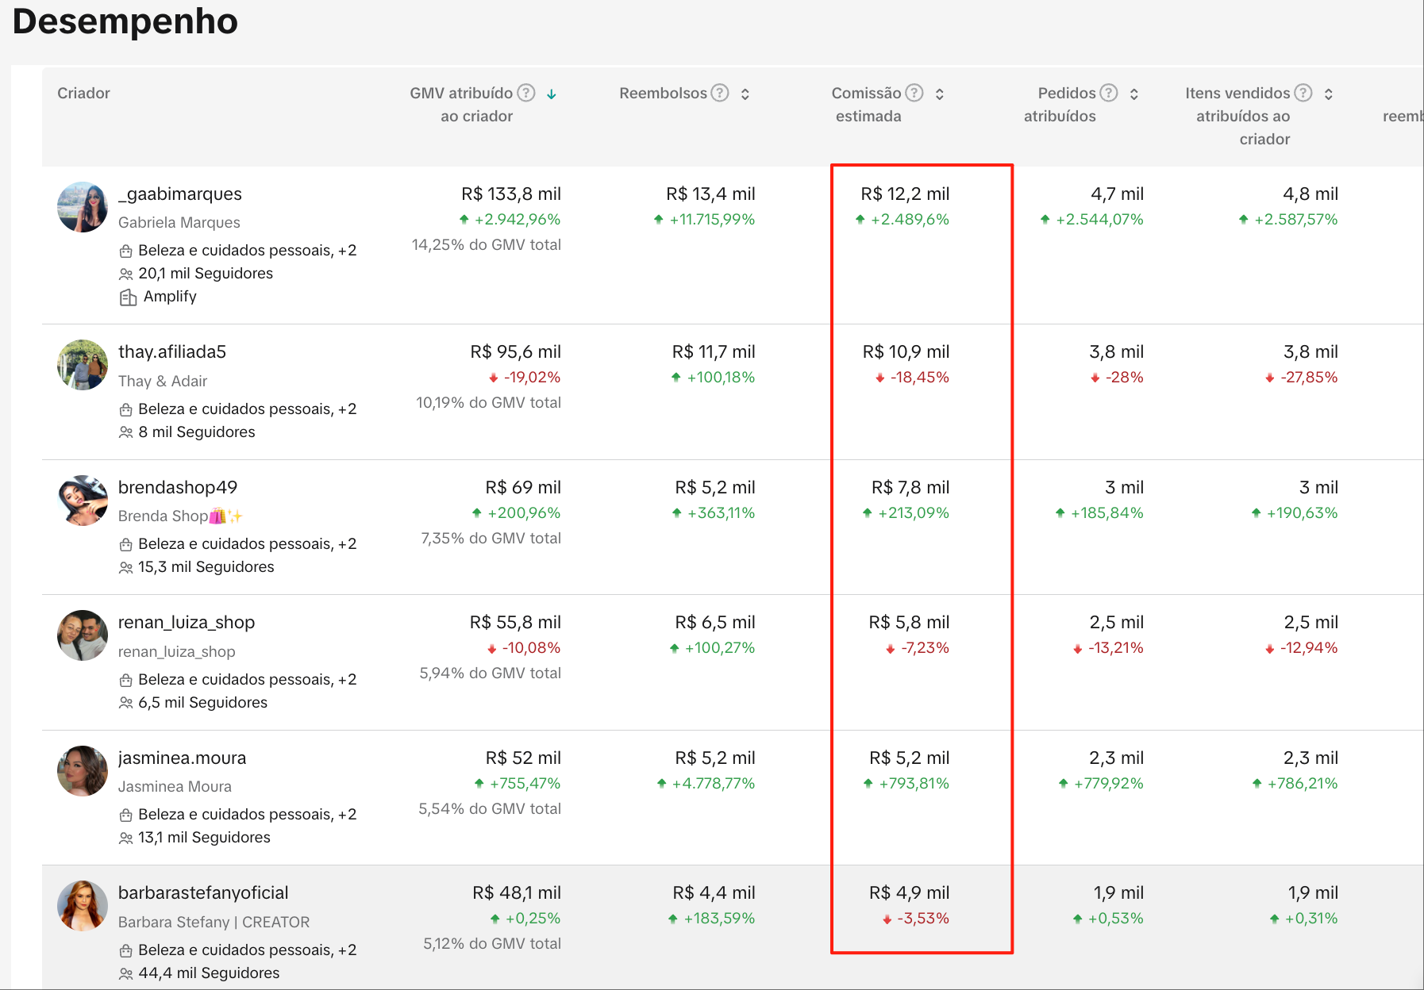Select commission value R$ 12,2 mil

905,194
